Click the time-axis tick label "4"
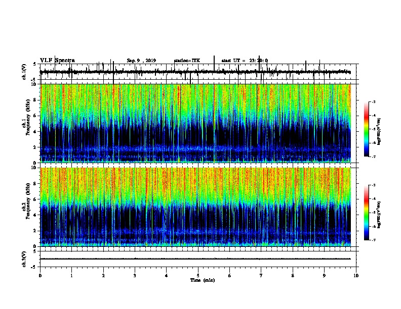Viewport: 401px width, 309px height. click(x=167, y=276)
